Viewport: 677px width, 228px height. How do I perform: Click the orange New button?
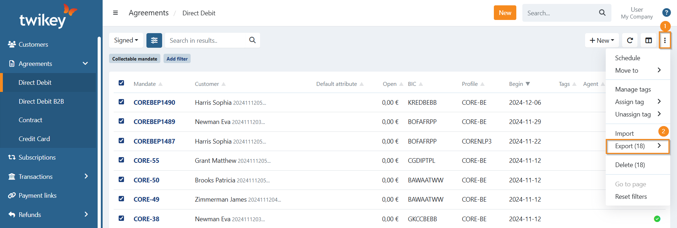(x=505, y=13)
